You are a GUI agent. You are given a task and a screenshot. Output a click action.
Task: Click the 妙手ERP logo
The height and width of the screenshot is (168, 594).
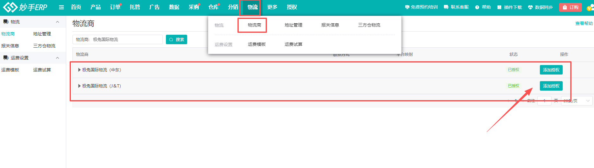pyautogui.click(x=25, y=7)
